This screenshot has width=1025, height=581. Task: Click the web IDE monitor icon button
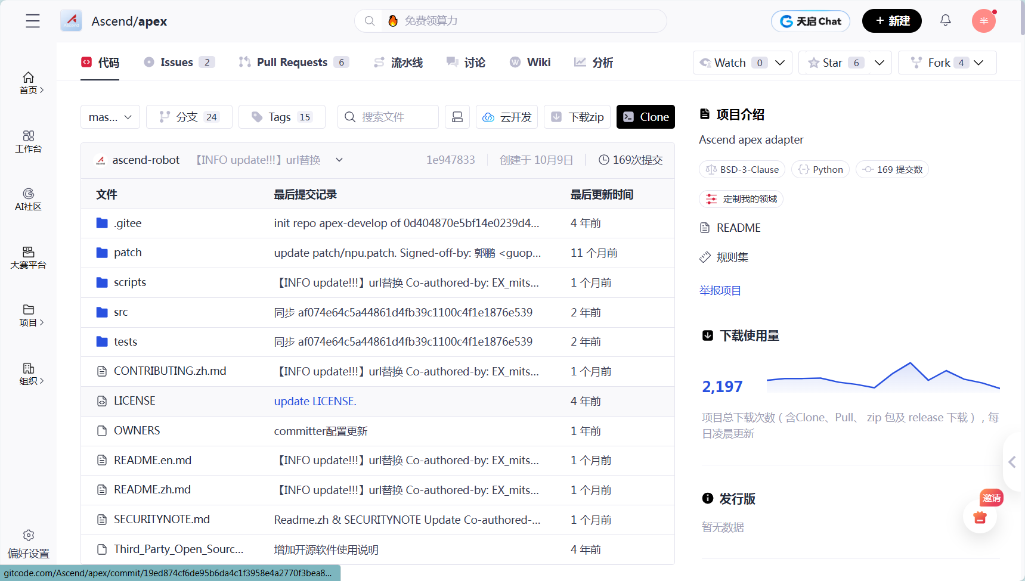point(457,117)
